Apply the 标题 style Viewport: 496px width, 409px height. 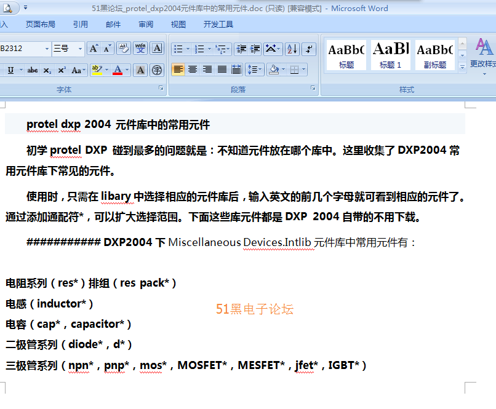tap(346, 55)
